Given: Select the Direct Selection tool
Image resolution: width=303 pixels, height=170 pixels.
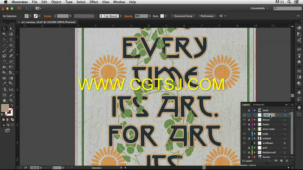Looking at the screenshot, I should point(11,29).
